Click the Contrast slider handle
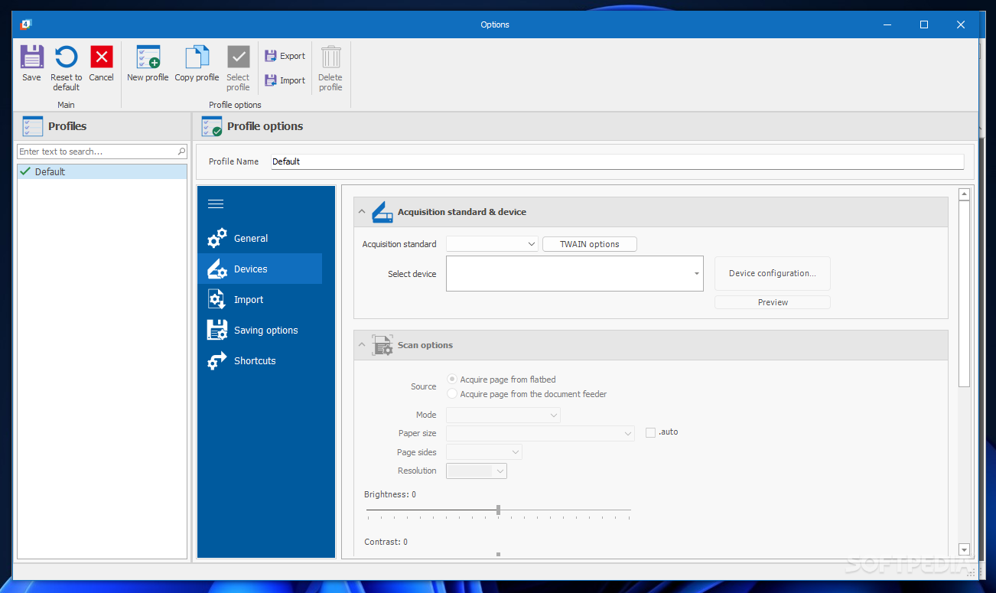Viewport: 996px width, 593px height. click(498, 554)
